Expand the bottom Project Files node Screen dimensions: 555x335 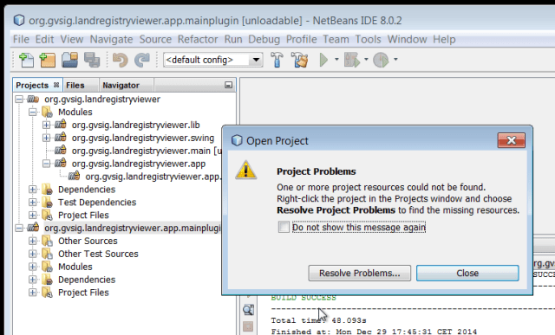point(33,293)
